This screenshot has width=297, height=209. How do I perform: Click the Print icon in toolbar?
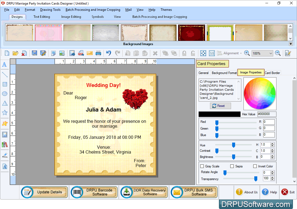click(98, 53)
